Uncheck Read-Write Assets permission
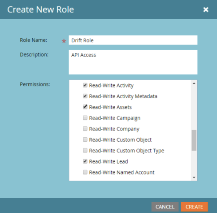 click(x=85, y=107)
